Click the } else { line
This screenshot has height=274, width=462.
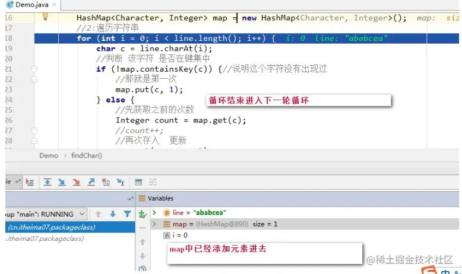pos(115,100)
